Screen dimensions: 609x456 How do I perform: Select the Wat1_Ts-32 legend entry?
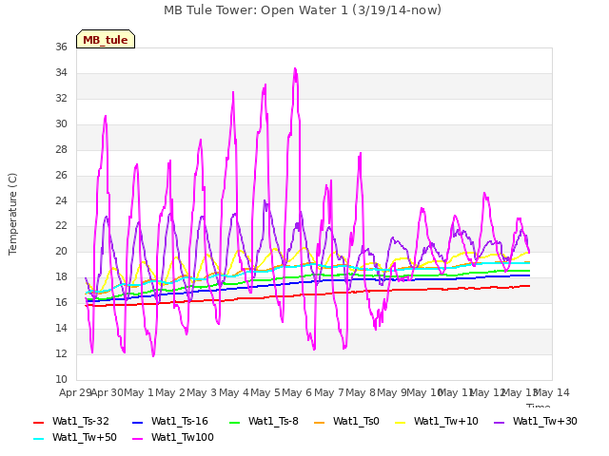(71, 422)
